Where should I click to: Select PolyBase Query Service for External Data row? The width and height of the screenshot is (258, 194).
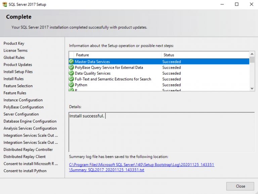click(159, 67)
